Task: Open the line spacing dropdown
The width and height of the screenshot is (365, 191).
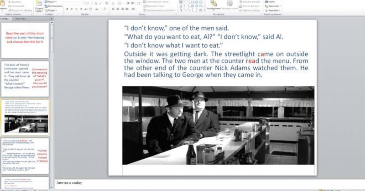Action: tap(139, 3)
